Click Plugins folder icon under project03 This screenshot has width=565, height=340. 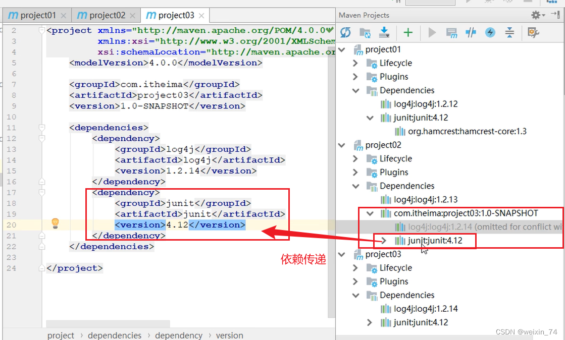click(x=372, y=282)
